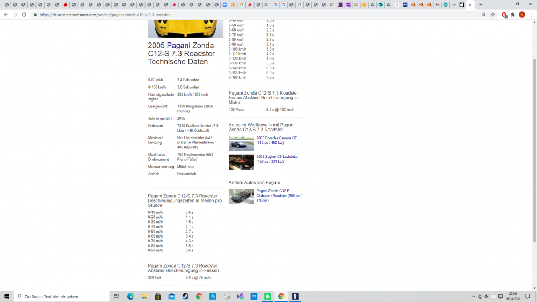
Task: Select '5.0 s @ 79 mi/h' text
Action: point(198,278)
